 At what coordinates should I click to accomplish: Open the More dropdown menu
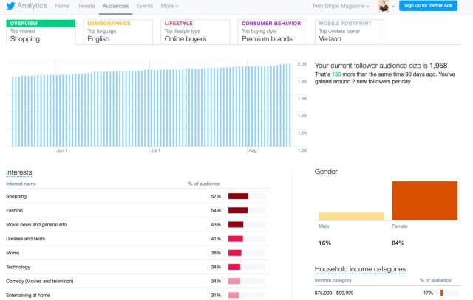(169, 6)
